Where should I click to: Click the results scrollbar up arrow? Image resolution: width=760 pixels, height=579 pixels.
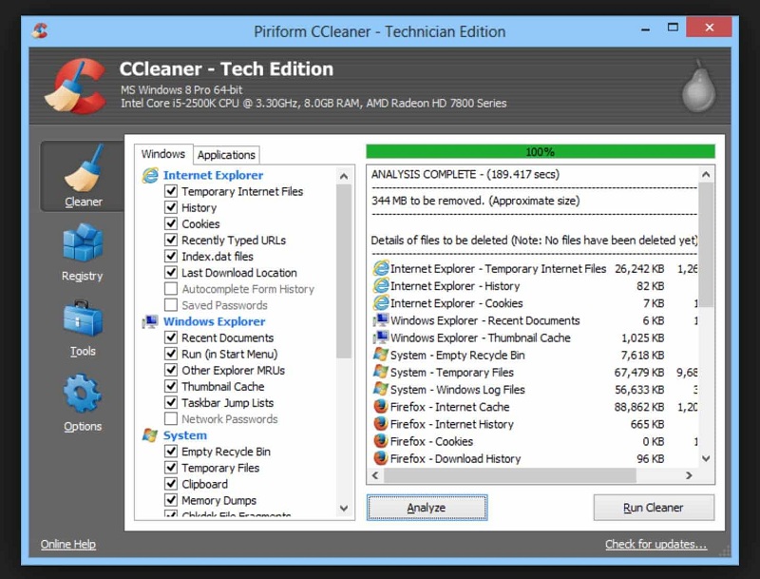click(x=706, y=175)
